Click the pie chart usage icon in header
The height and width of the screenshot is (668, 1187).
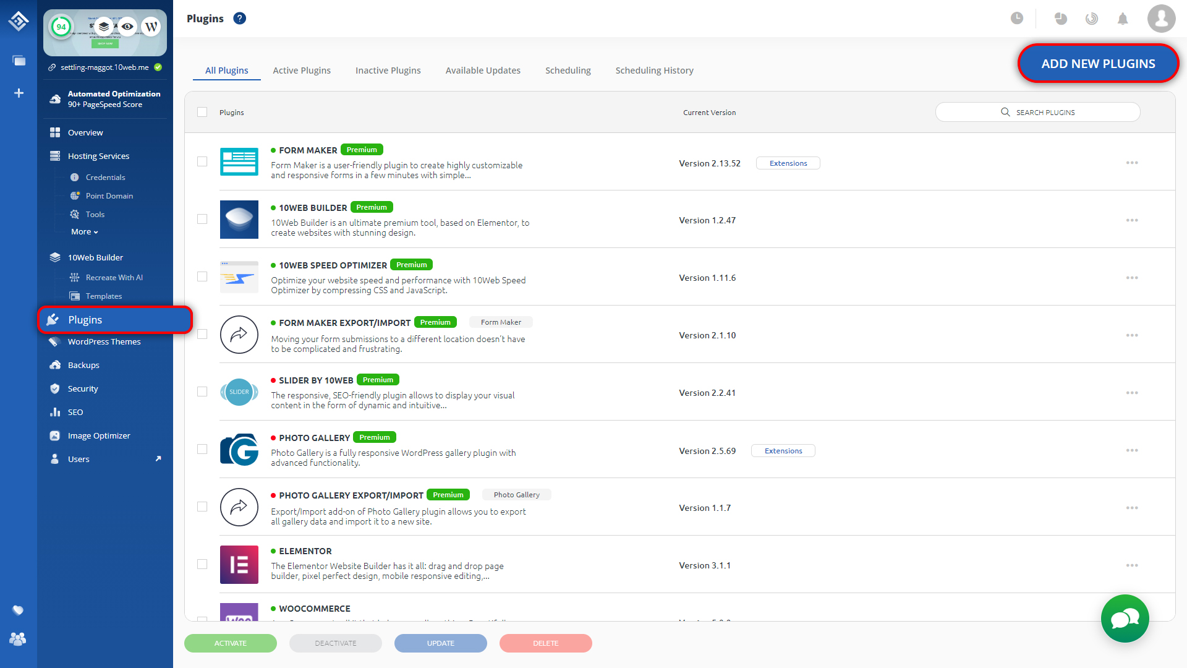click(x=1061, y=19)
